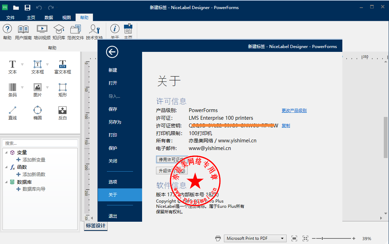This screenshot has width=389, height=244.
Task: Click the redo arrow in title bar
Action: coord(51,8)
